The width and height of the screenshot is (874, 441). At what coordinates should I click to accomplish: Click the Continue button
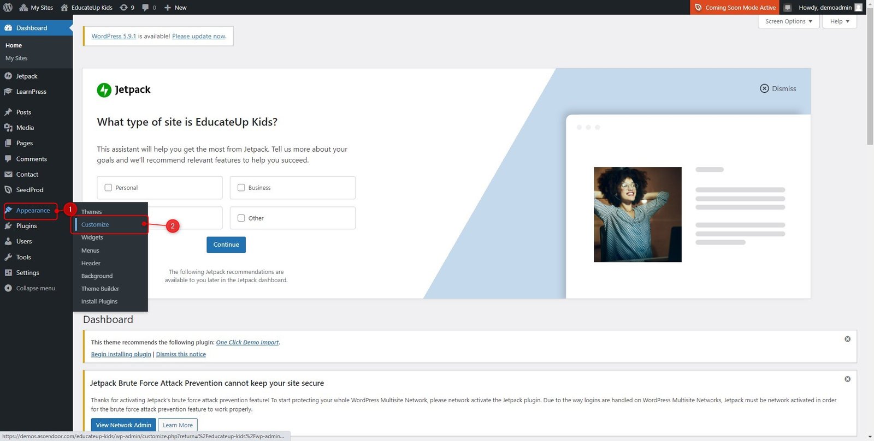[x=226, y=245]
